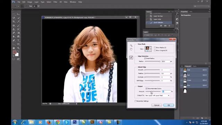
Task: Launch Firefox from the taskbar
Action: coord(49,122)
